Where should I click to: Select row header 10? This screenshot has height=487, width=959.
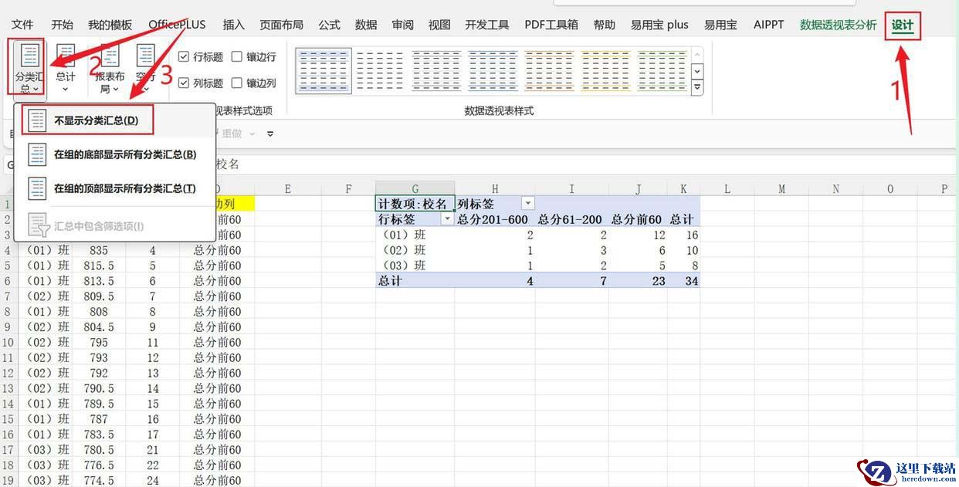(8, 342)
